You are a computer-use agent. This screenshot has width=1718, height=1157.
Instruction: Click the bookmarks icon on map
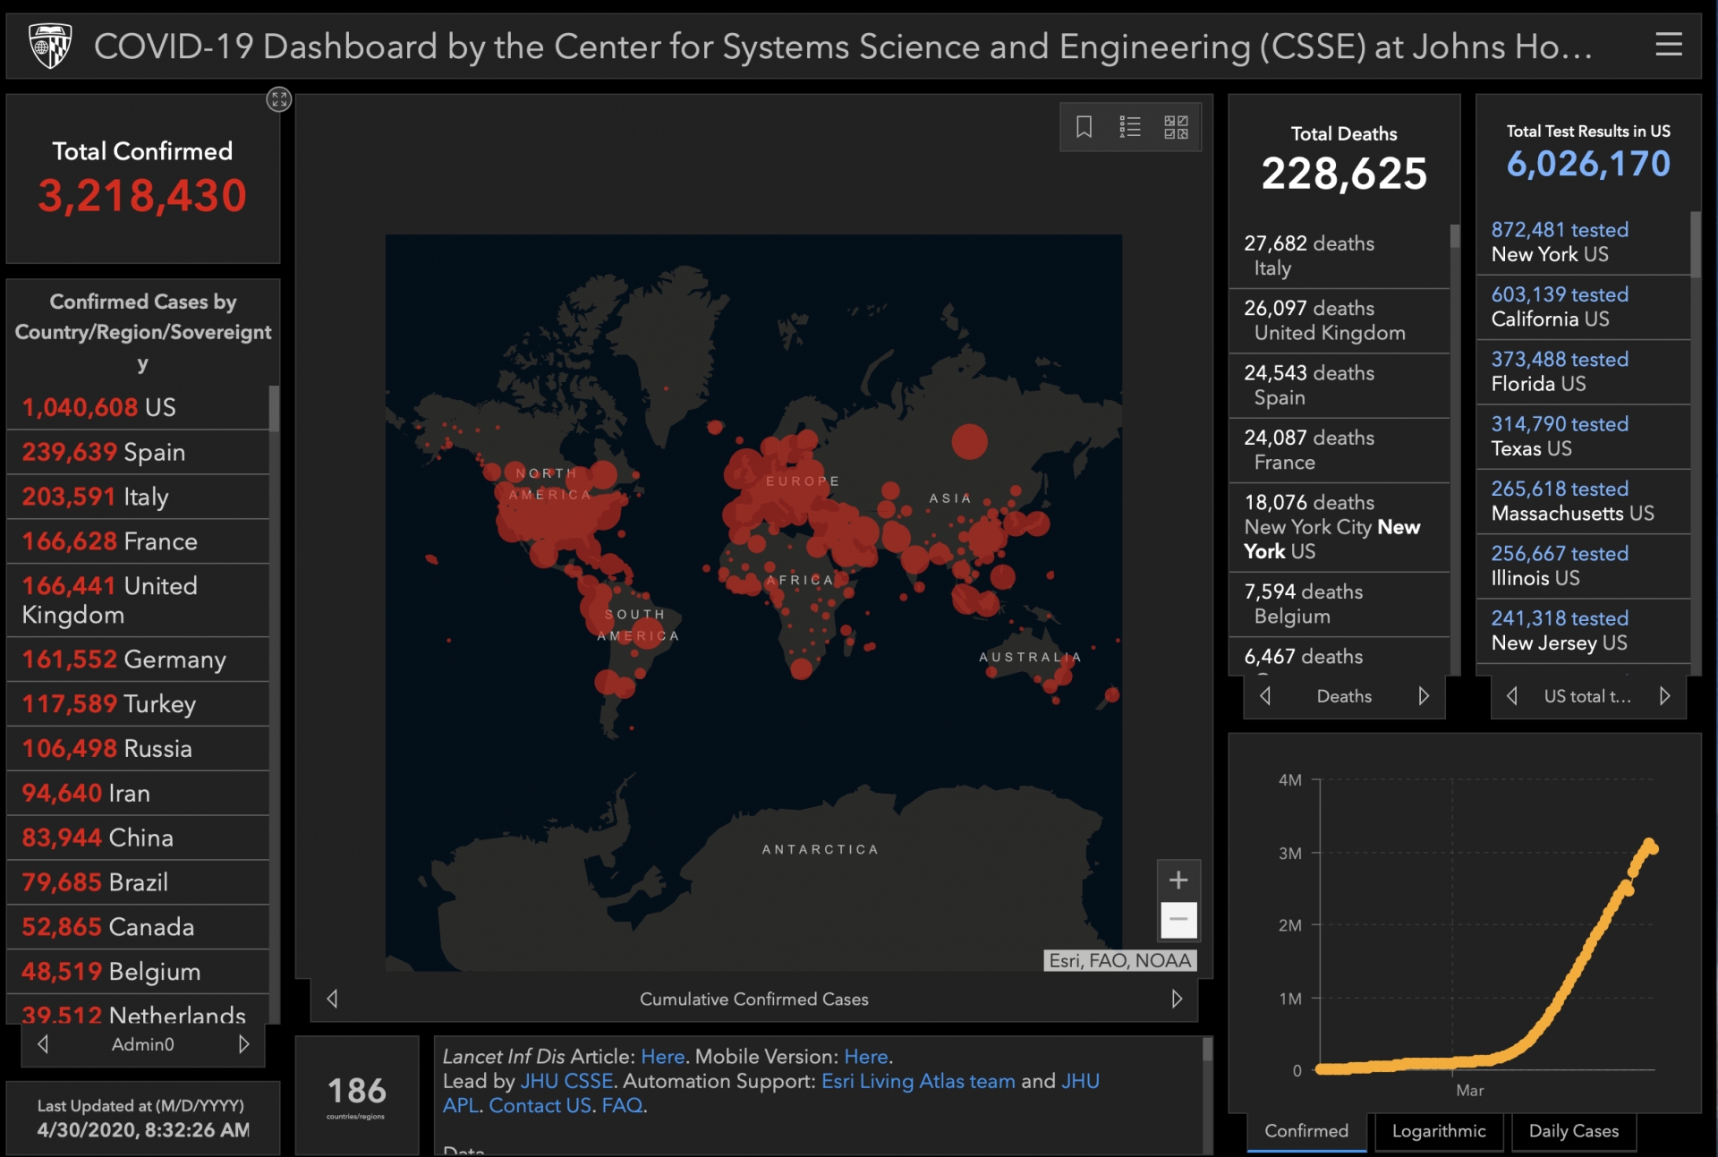(x=1084, y=127)
